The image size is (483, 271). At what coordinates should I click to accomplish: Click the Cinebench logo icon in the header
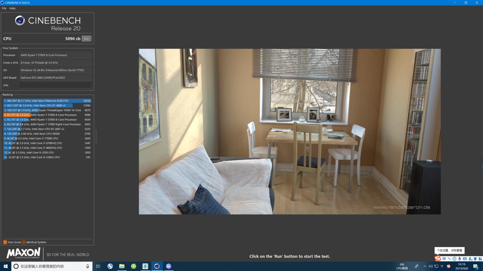tap(20, 21)
